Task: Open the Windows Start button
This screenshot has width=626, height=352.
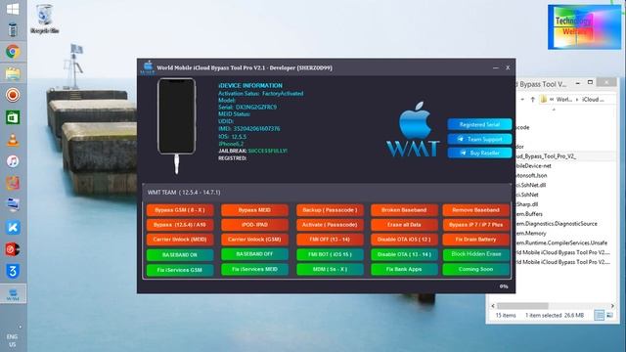Action: (x=13, y=9)
